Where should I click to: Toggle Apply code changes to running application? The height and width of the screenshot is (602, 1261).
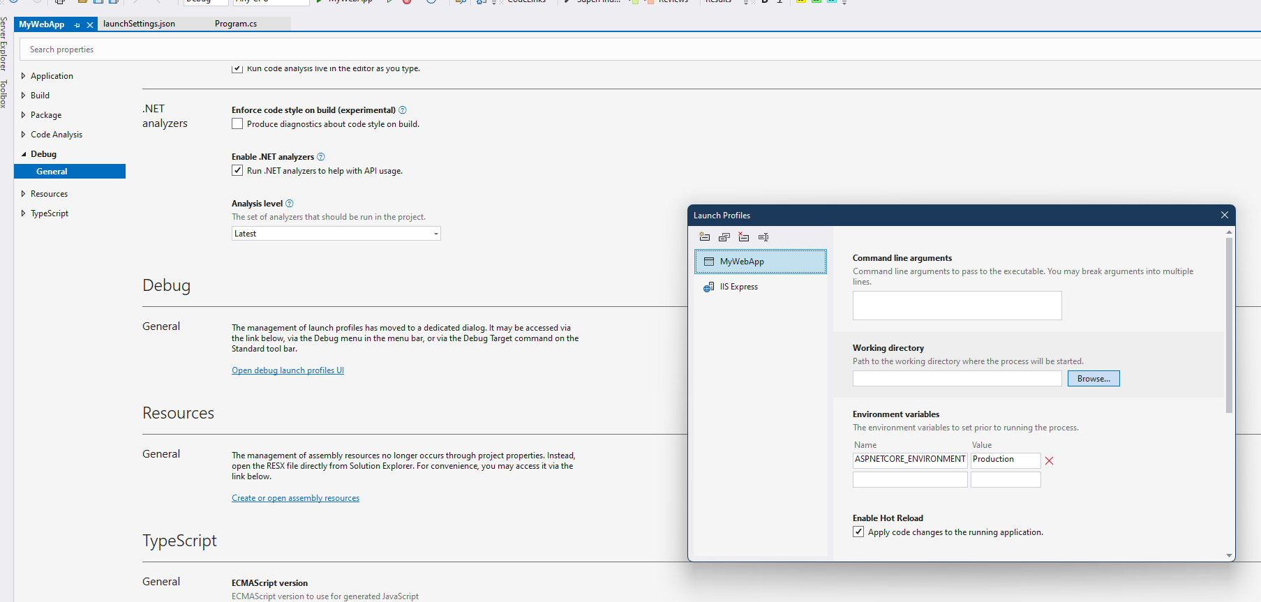(858, 532)
